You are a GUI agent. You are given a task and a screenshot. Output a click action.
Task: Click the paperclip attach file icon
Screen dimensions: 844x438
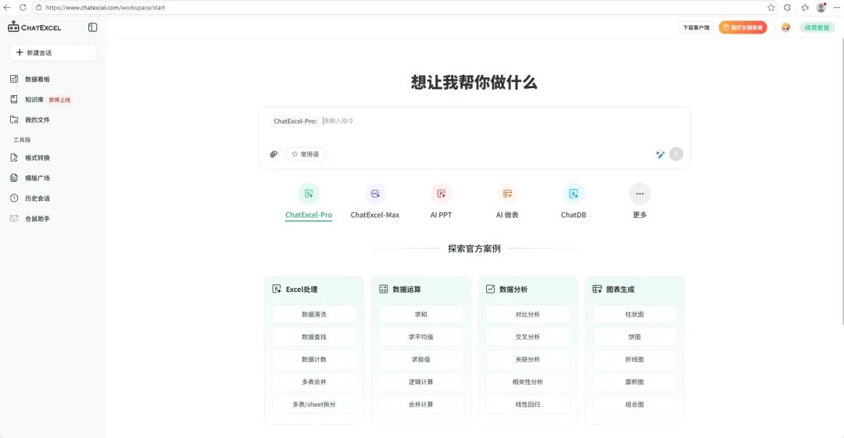[x=274, y=155]
